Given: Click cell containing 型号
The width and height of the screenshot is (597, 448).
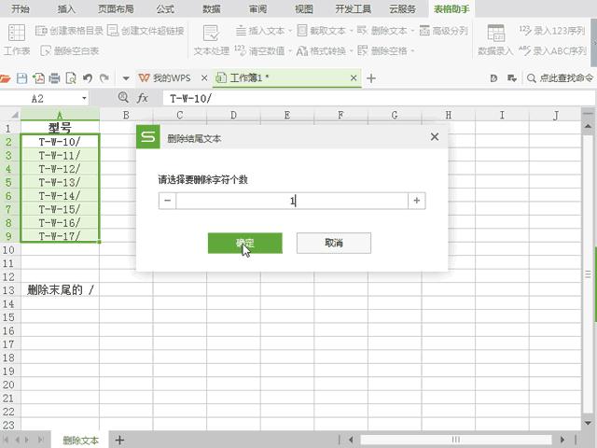Looking at the screenshot, I should [60, 127].
